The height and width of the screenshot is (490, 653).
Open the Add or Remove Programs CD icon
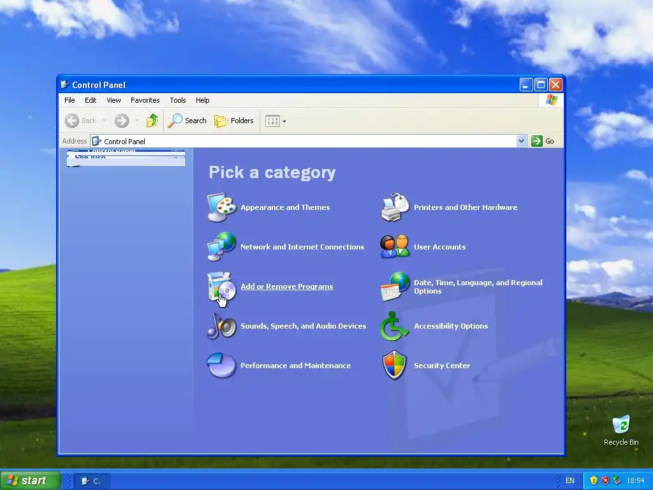[222, 286]
